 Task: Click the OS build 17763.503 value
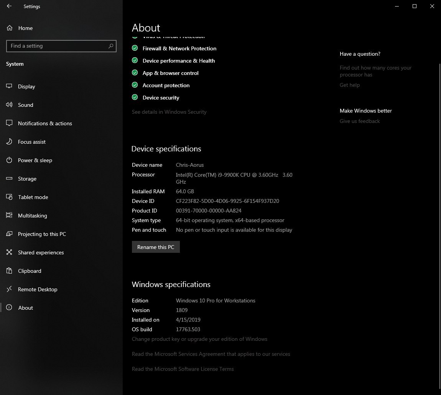point(188,329)
